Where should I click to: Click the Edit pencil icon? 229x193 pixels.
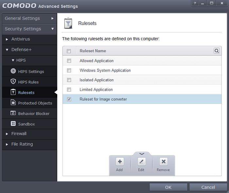[x=142, y=162]
